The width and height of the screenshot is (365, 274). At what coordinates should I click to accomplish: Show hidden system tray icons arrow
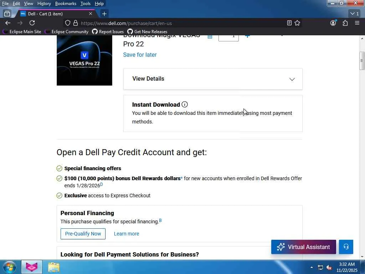(312, 267)
